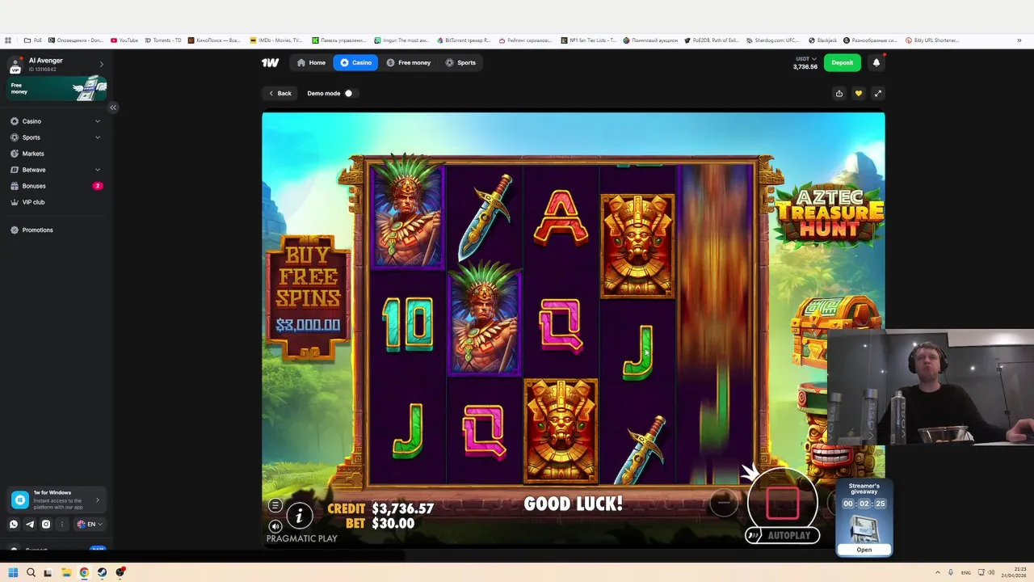Open the Blackjack bookmark

coord(822,40)
